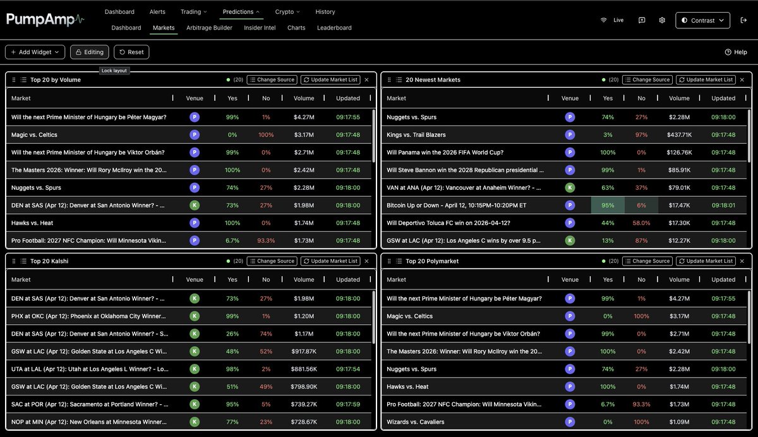The image size is (758, 437).
Task: Select the Markets tab
Action: (164, 28)
